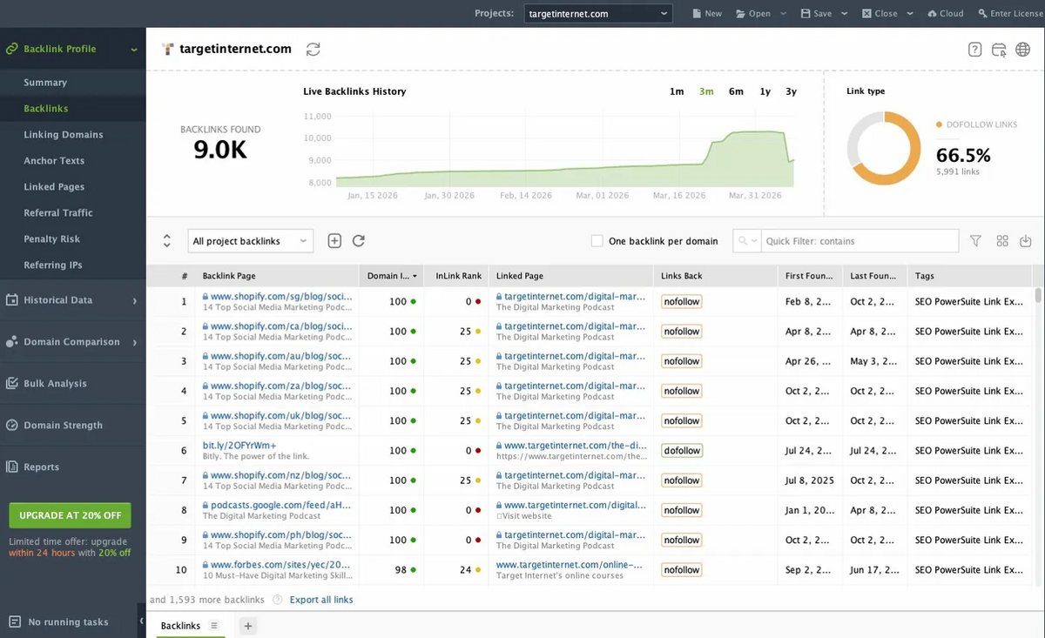Open the filter funnel icon
The height and width of the screenshot is (638, 1045).
[976, 241]
